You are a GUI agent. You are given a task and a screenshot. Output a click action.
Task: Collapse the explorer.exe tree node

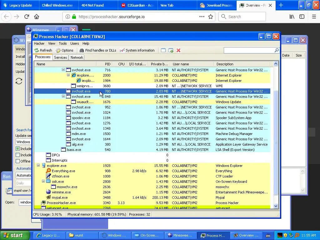[x=38, y=165]
